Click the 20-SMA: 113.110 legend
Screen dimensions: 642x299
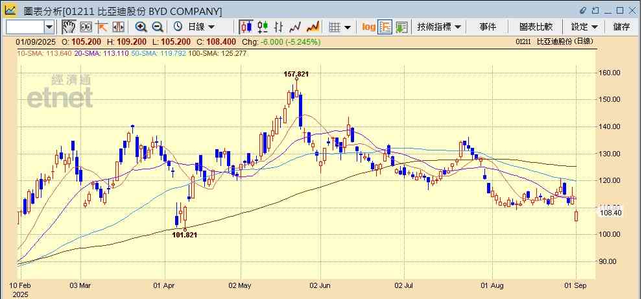coord(102,53)
